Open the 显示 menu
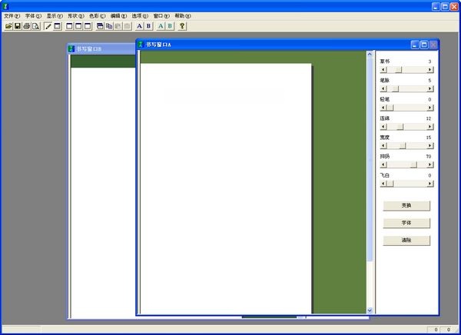 coord(55,16)
